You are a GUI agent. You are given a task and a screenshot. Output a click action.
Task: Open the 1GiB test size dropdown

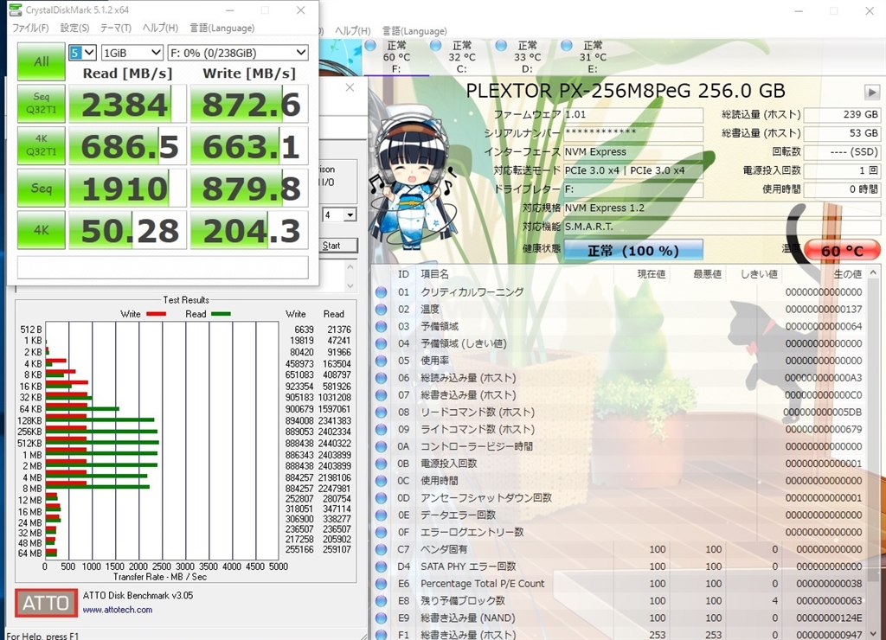point(132,53)
